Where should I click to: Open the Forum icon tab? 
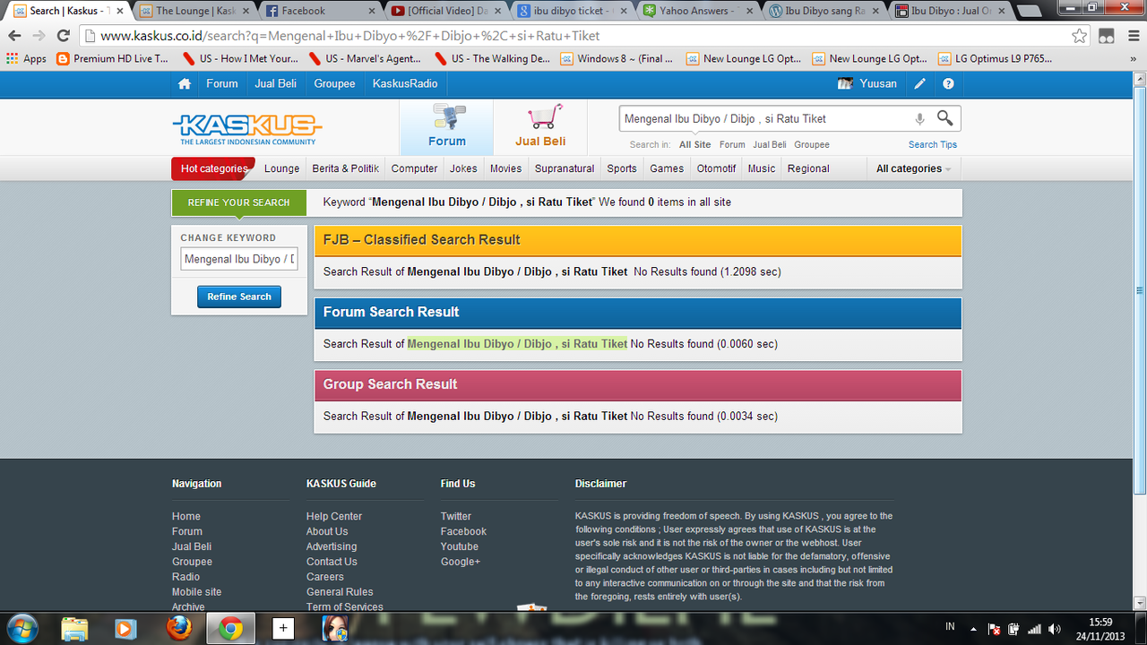coord(446,127)
